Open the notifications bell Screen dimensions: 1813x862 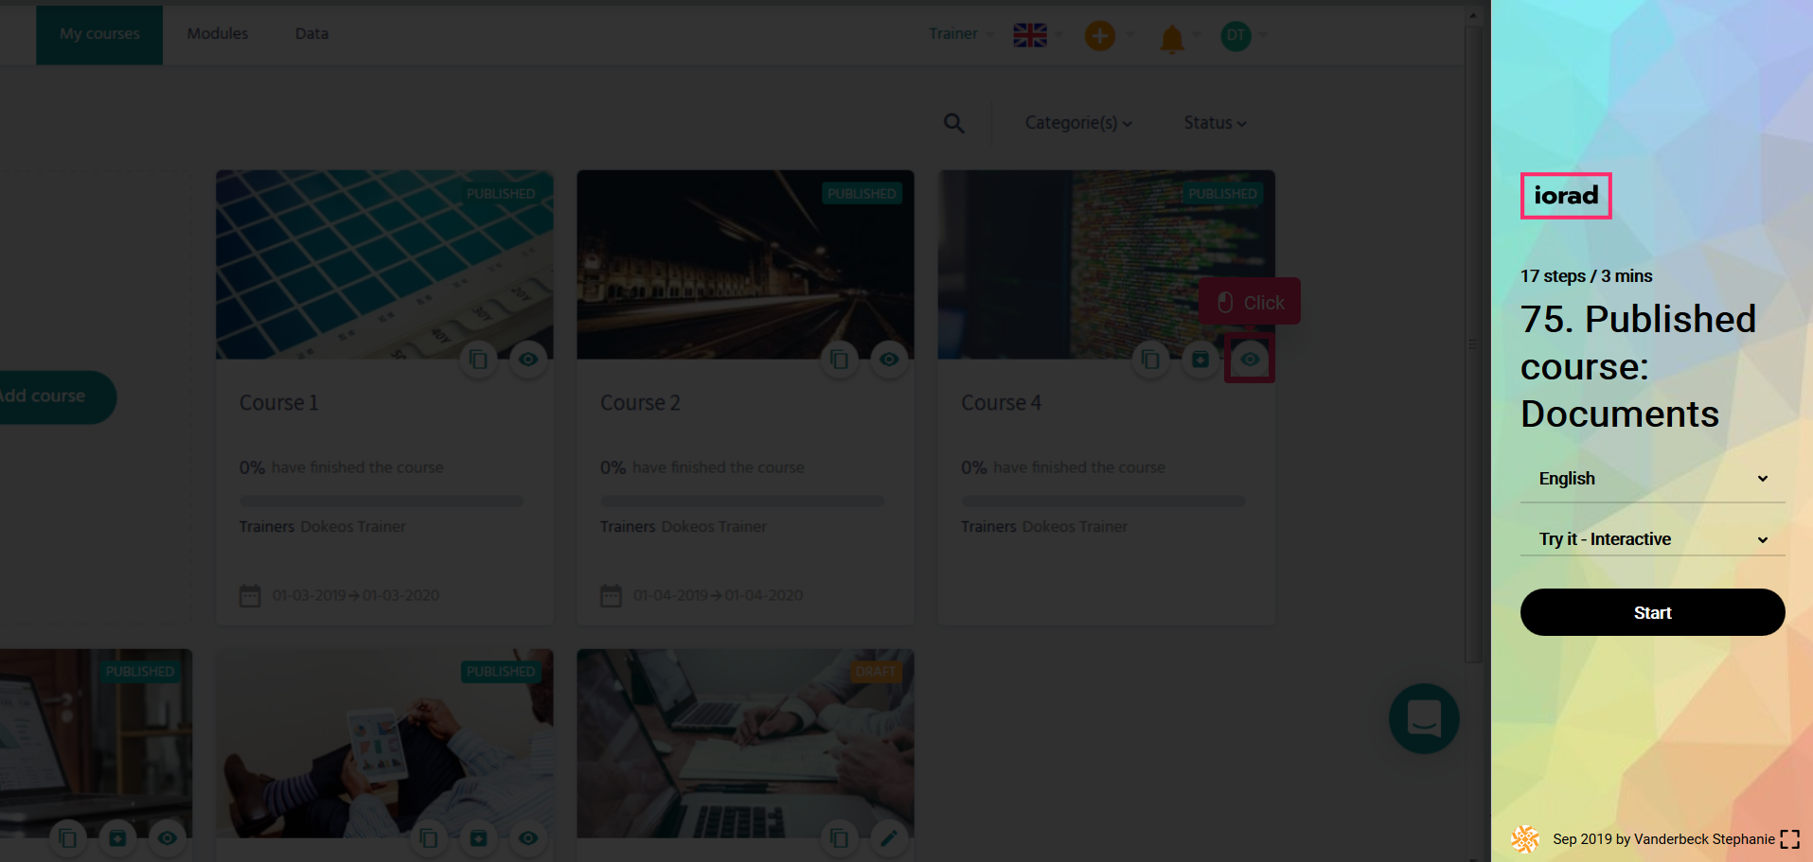pyautogui.click(x=1172, y=38)
